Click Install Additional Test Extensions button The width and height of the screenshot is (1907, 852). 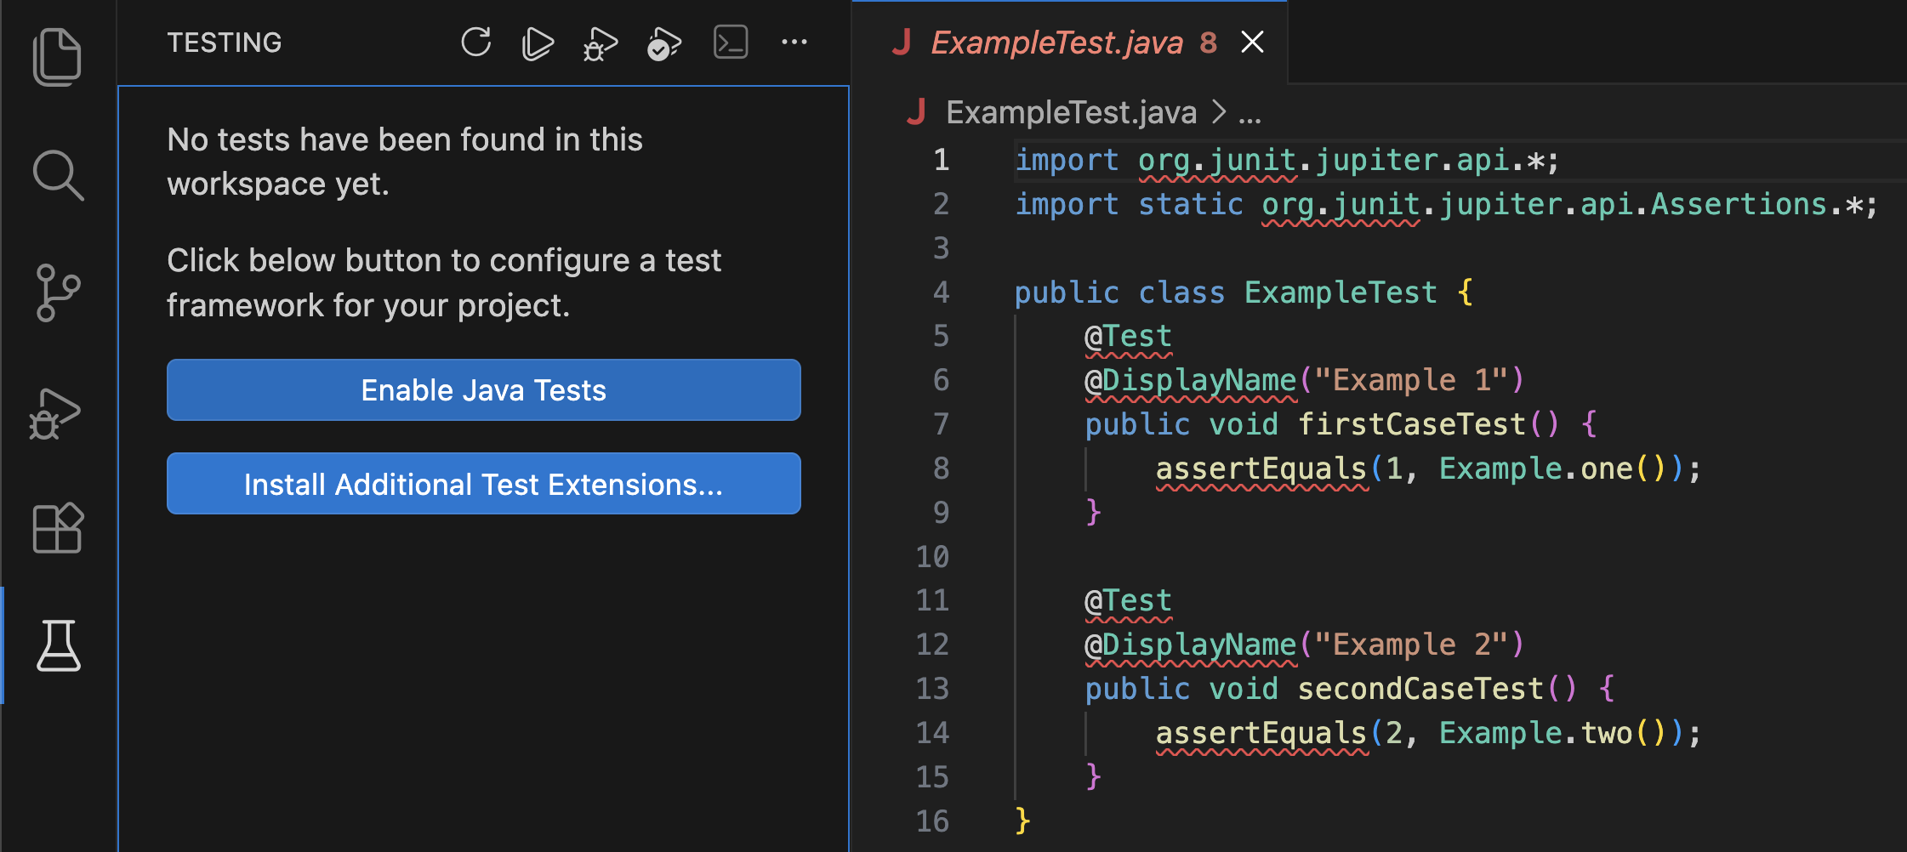(483, 483)
